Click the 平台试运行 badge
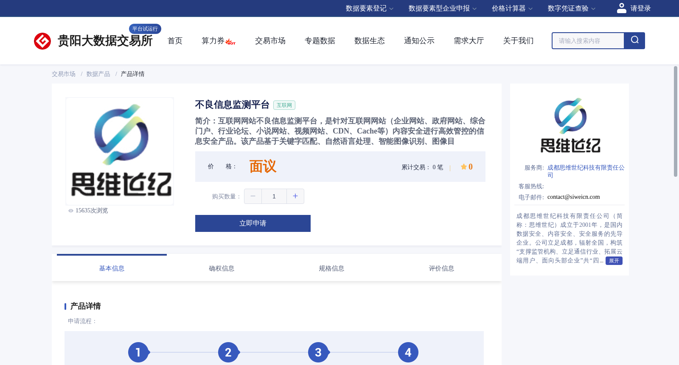The image size is (679, 365). 145,29
